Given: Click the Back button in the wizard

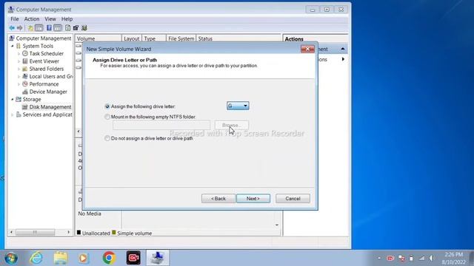Looking at the screenshot, I should point(218,199).
